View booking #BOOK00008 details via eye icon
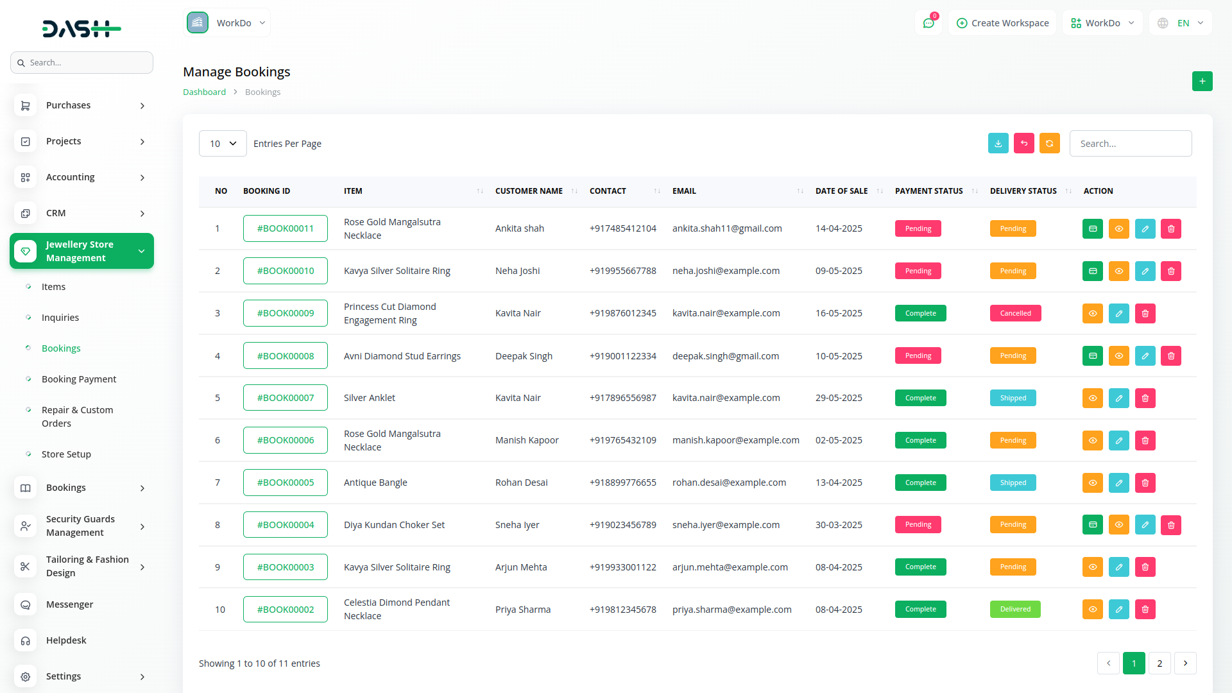The height and width of the screenshot is (693, 1232). coord(1118,356)
